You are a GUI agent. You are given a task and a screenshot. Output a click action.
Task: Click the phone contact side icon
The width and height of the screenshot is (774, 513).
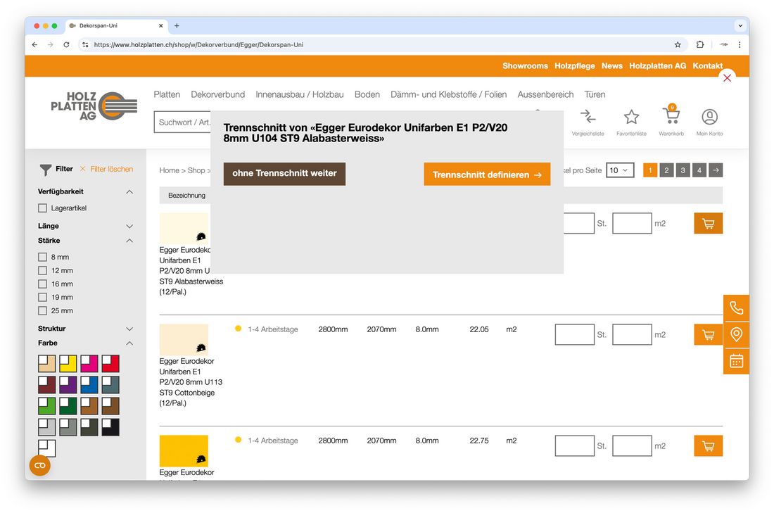736,308
